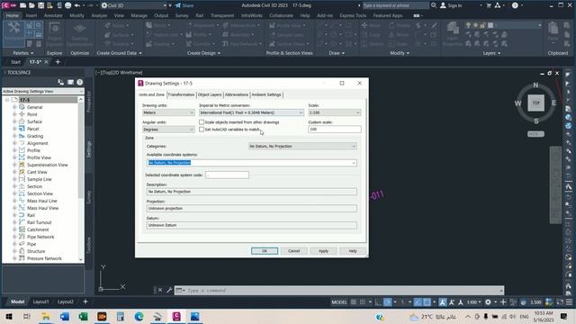This screenshot has height=324, width=576.
Task: Click the Share icon in title bar
Action: (178, 5)
